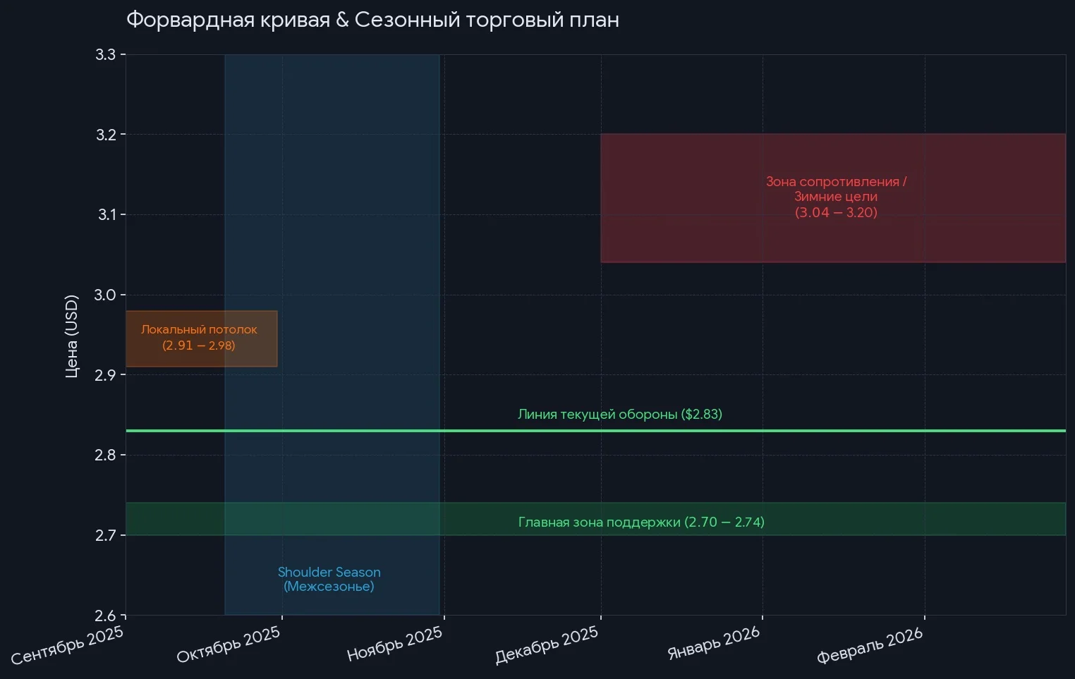Click the "Главная зона поддержки (2.70 – 2.74)" label
1075x679 pixels.
pyautogui.click(x=641, y=522)
